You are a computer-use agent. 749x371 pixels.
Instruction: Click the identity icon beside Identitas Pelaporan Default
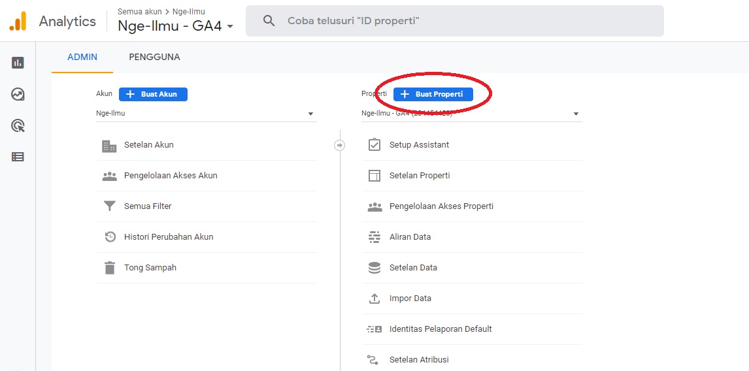[x=374, y=329]
